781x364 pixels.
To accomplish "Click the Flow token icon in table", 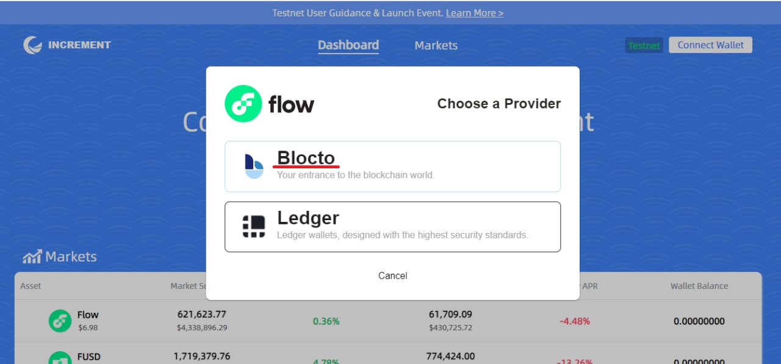I will tap(60, 321).
